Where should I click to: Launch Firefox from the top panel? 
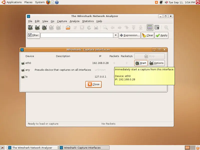48,2
